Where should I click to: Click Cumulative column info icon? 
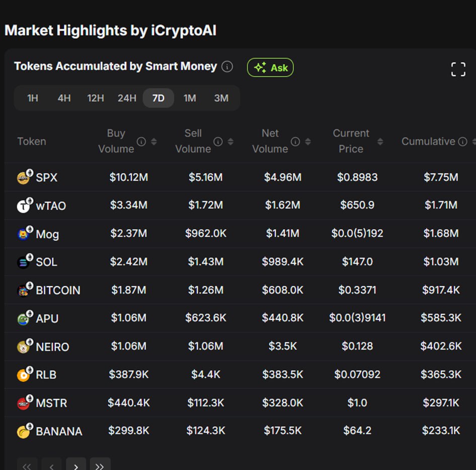(x=462, y=142)
